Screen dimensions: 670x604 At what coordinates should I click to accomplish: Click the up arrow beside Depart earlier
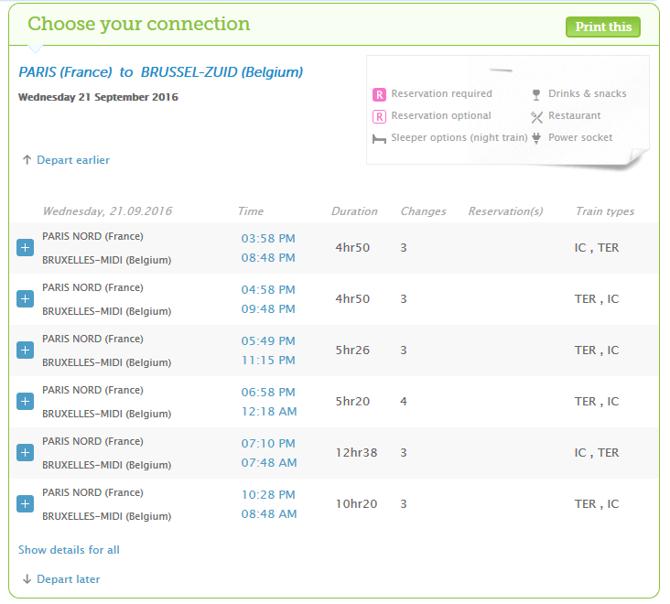point(27,160)
